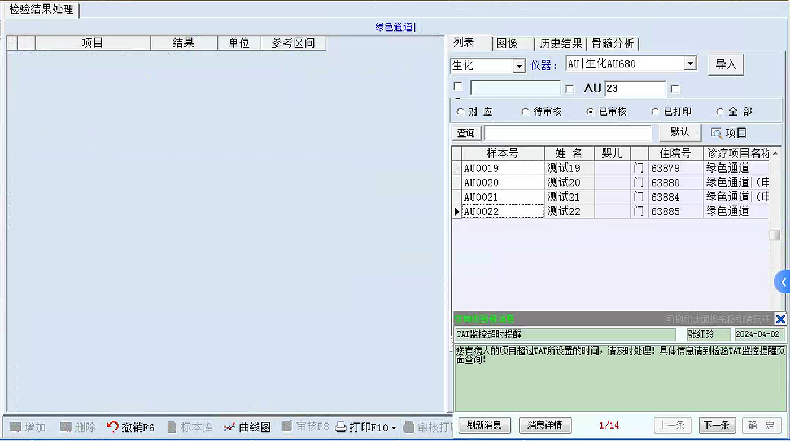
Task: Click admission number 63884
Action: pyautogui.click(x=675, y=197)
